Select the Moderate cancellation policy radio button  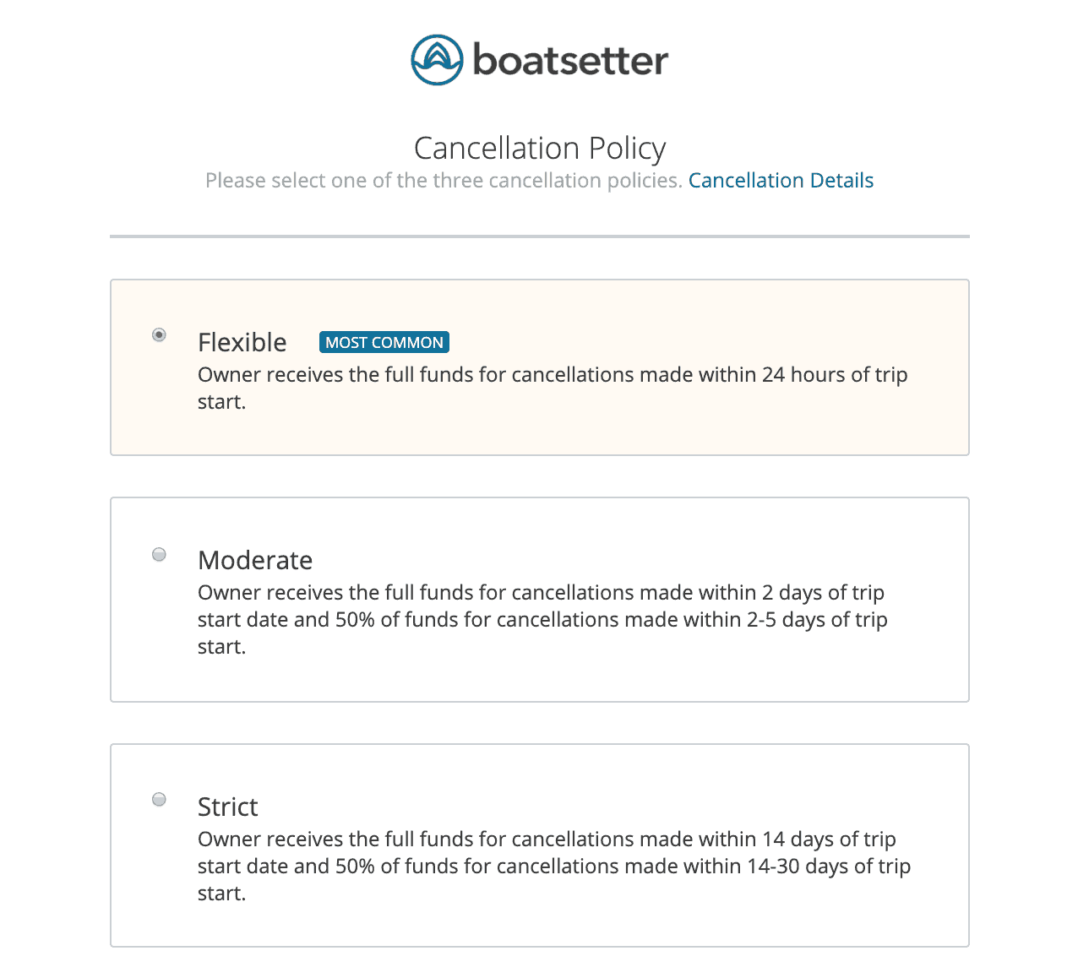pos(159,554)
